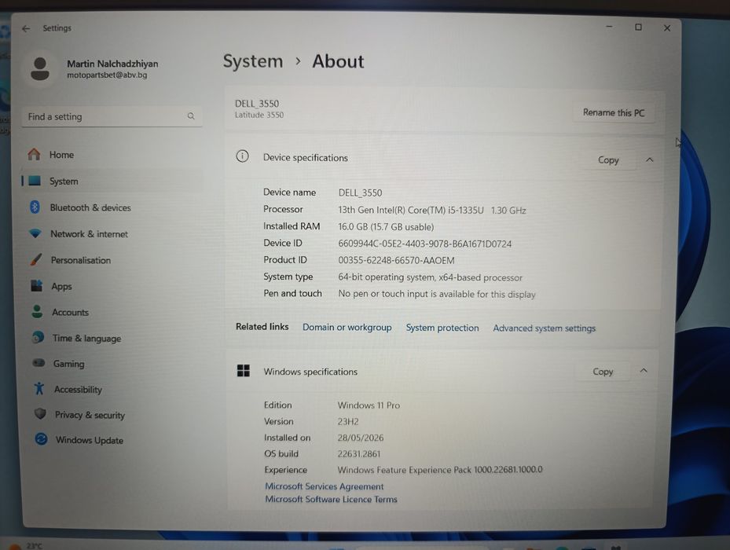Click the taskbar weather 23°C widget

[x=26, y=545]
